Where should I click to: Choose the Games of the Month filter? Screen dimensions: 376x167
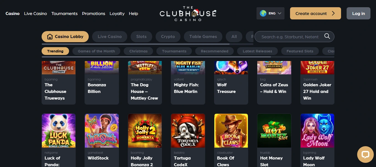coord(96,51)
